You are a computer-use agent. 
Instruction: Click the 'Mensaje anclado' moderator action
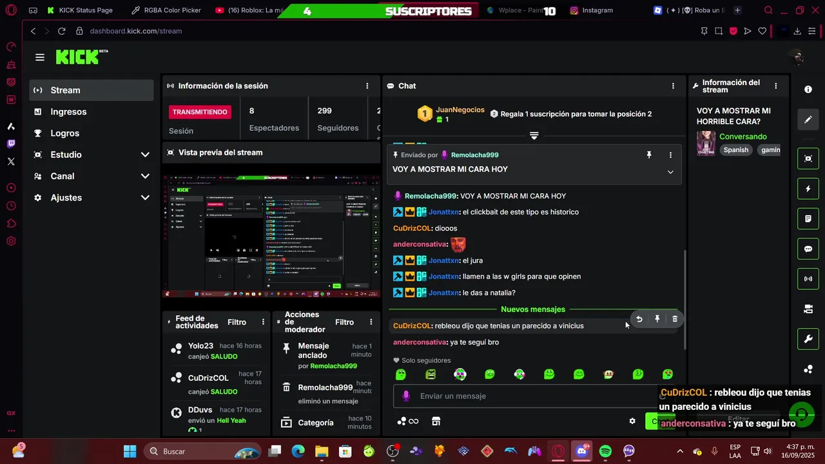tap(326, 356)
